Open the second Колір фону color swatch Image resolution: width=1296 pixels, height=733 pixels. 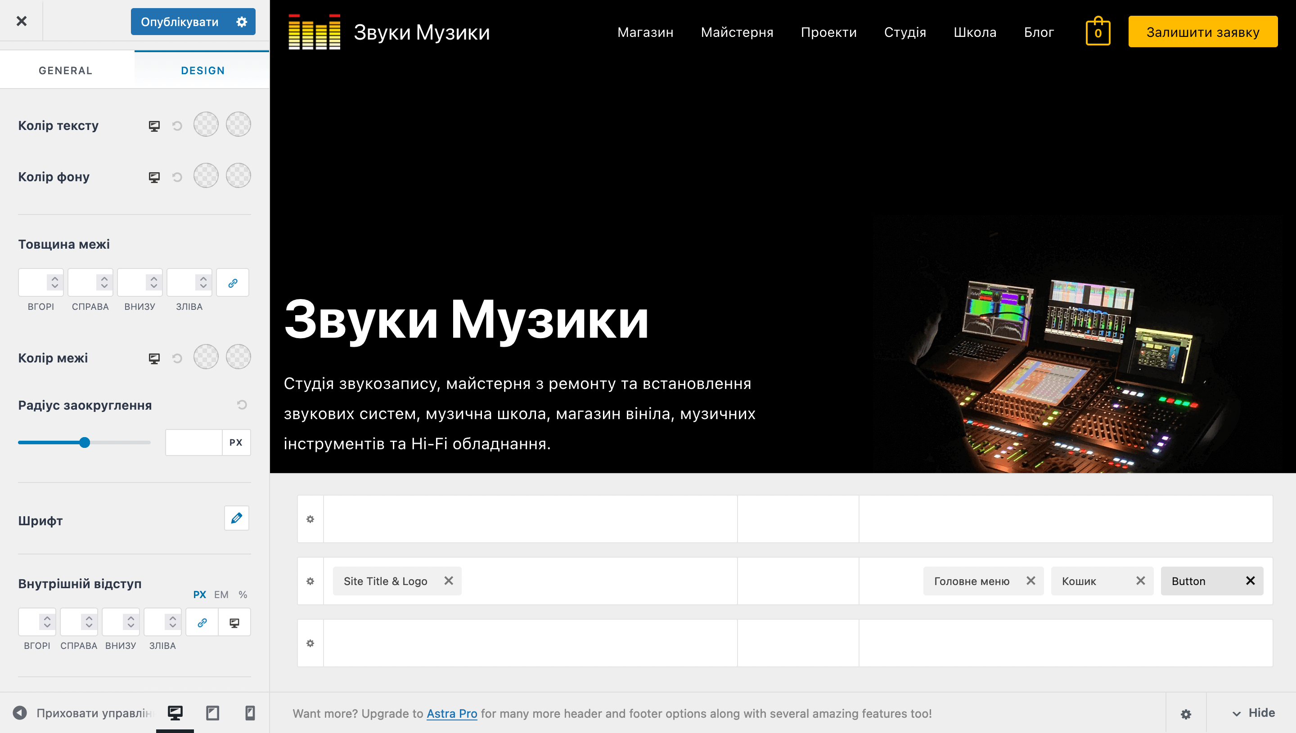tap(238, 176)
